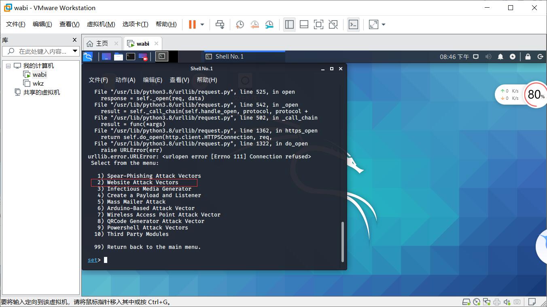The width and height of the screenshot is (547, 307).
Task: Click the printer status icon
Action: (496, 302)
